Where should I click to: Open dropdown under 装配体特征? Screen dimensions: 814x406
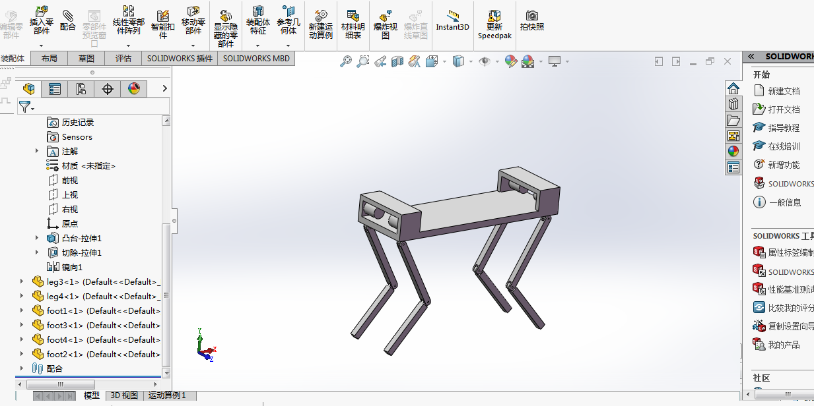258,45
